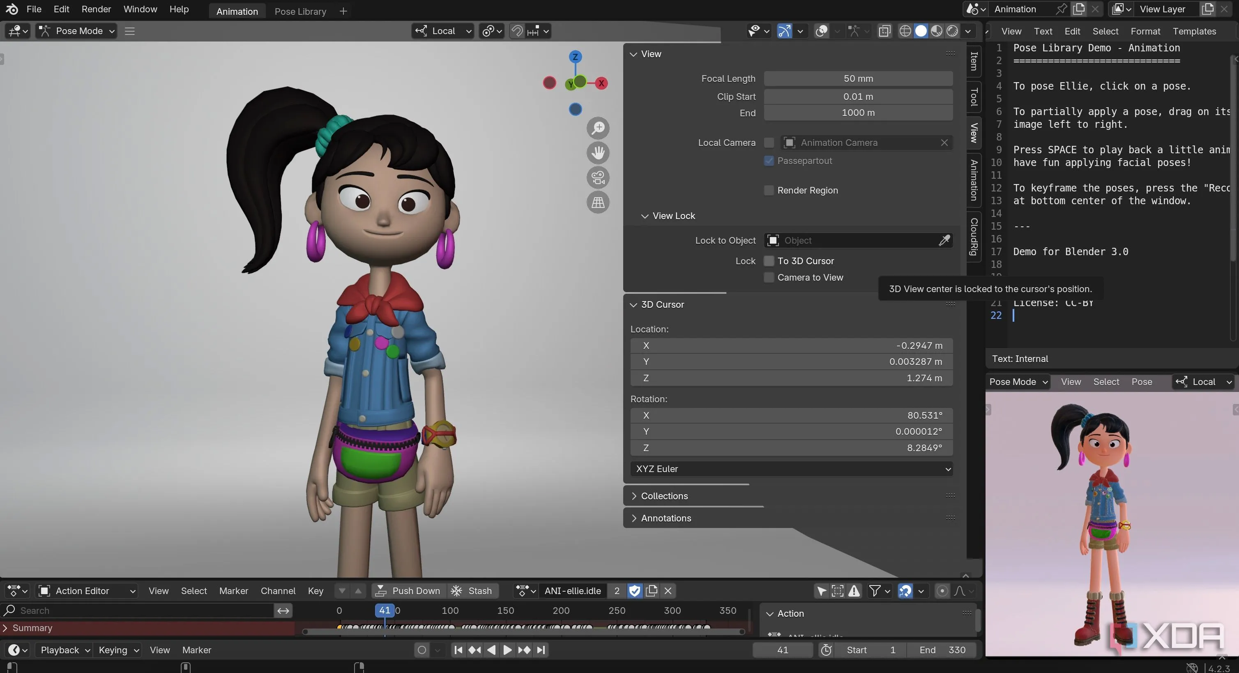Toggle auto keying record button

tap(422, 650)
